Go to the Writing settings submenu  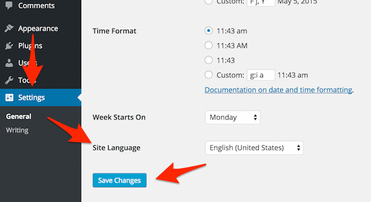tap(17, 130)
